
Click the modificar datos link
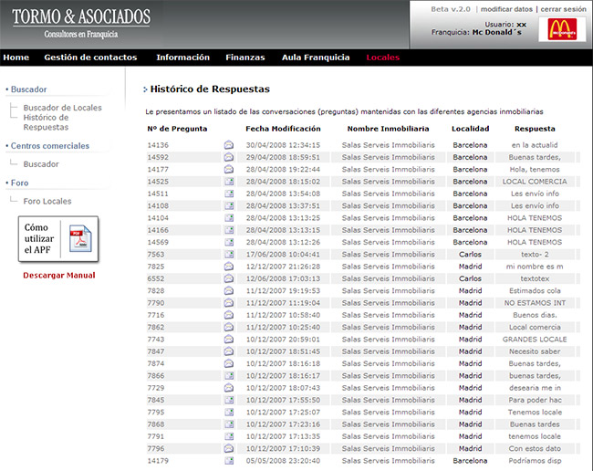pos(507,8)
